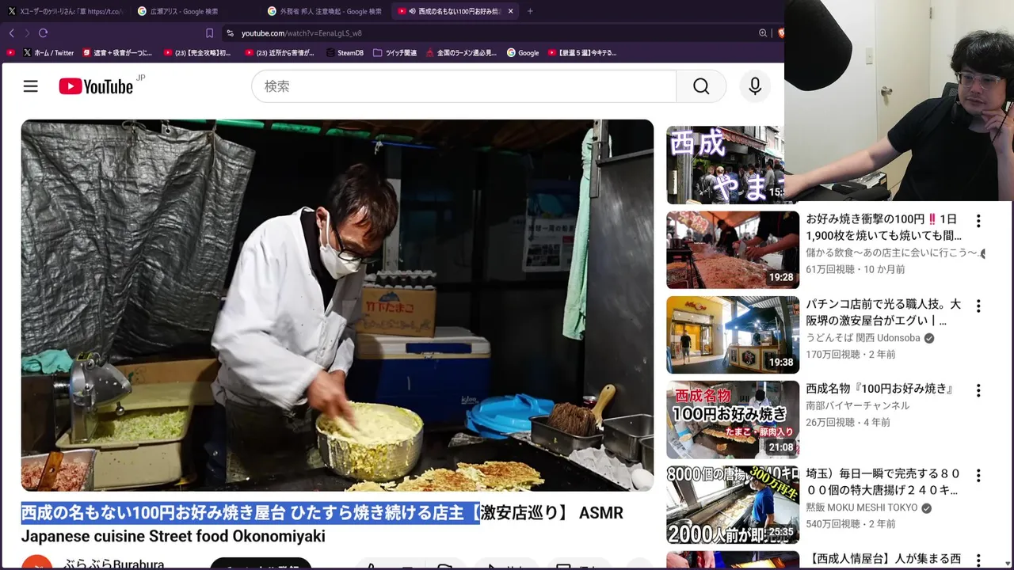Open options menu for パチンコ店前 video
Image resolution: width=1014 pixels, height=570 pixels.
click(978, 306)
